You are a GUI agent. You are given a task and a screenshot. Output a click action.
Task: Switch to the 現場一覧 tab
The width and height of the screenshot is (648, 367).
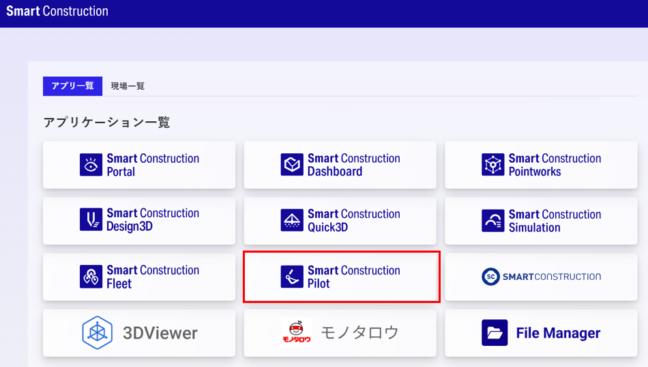pyautogui.click(x=128, y=86)
